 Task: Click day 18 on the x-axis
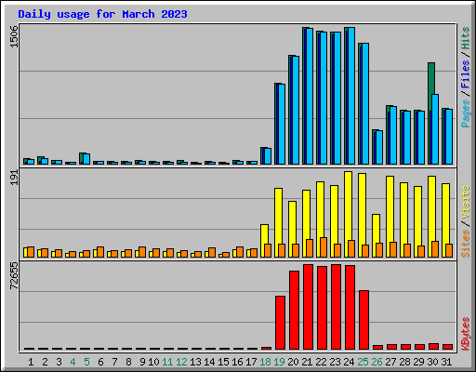tap(265, 362)
